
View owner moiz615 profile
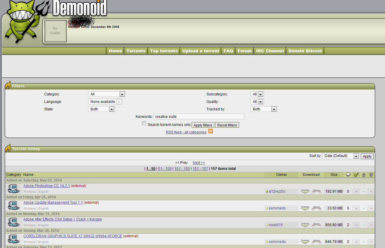(276, 225)
